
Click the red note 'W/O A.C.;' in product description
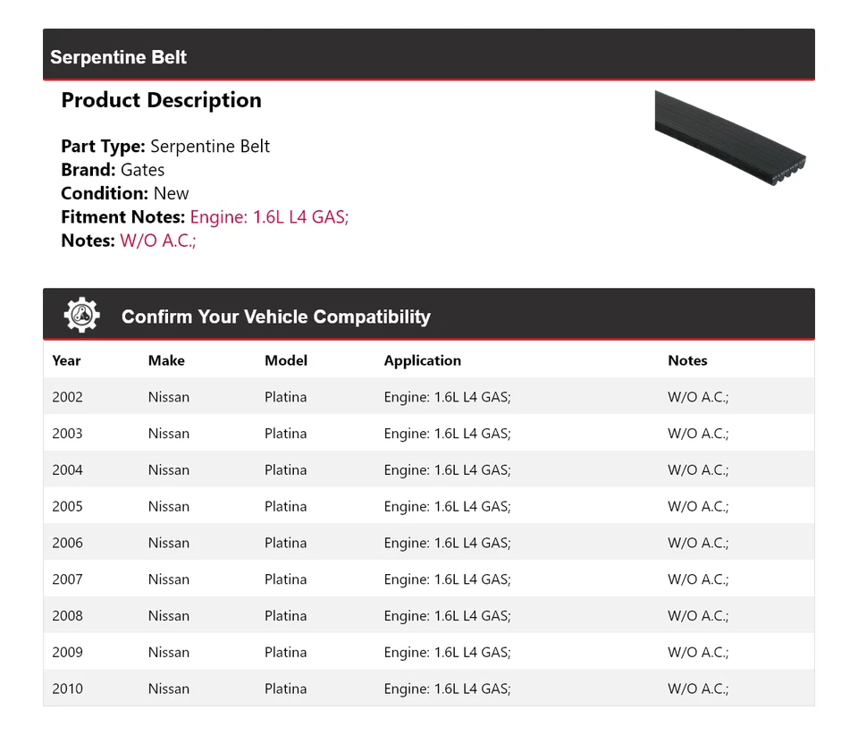158,241
